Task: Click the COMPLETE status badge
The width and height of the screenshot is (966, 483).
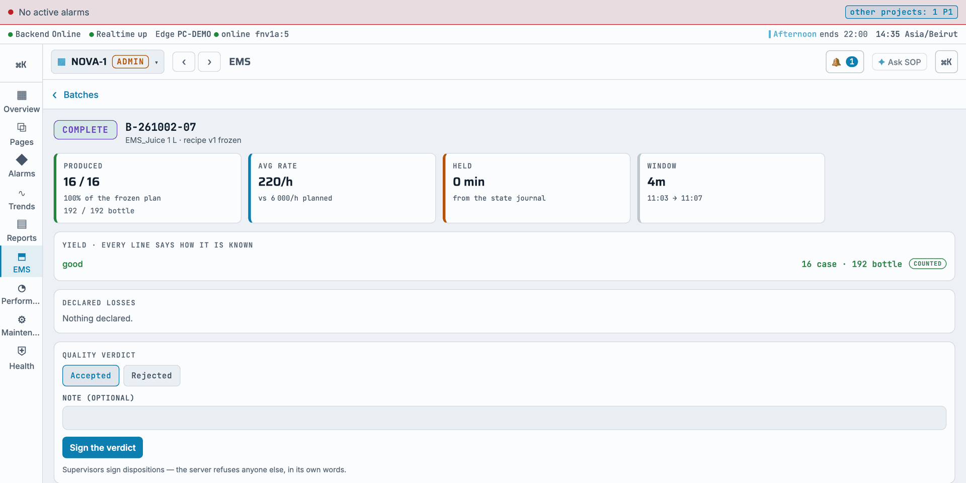Action: point(86,129)
